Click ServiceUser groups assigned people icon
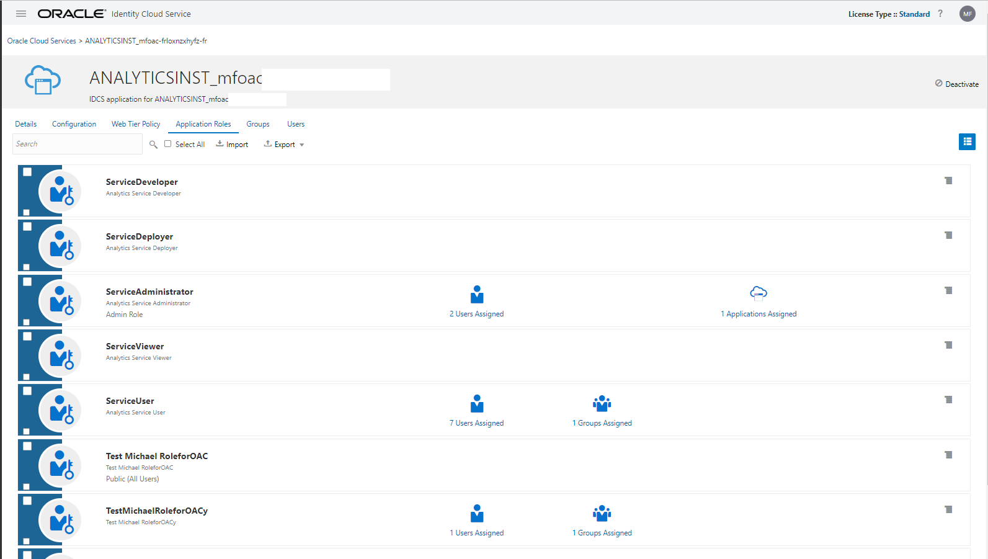Screen dimensions: 988x559 pyautogui.click(x=602, y=404)
